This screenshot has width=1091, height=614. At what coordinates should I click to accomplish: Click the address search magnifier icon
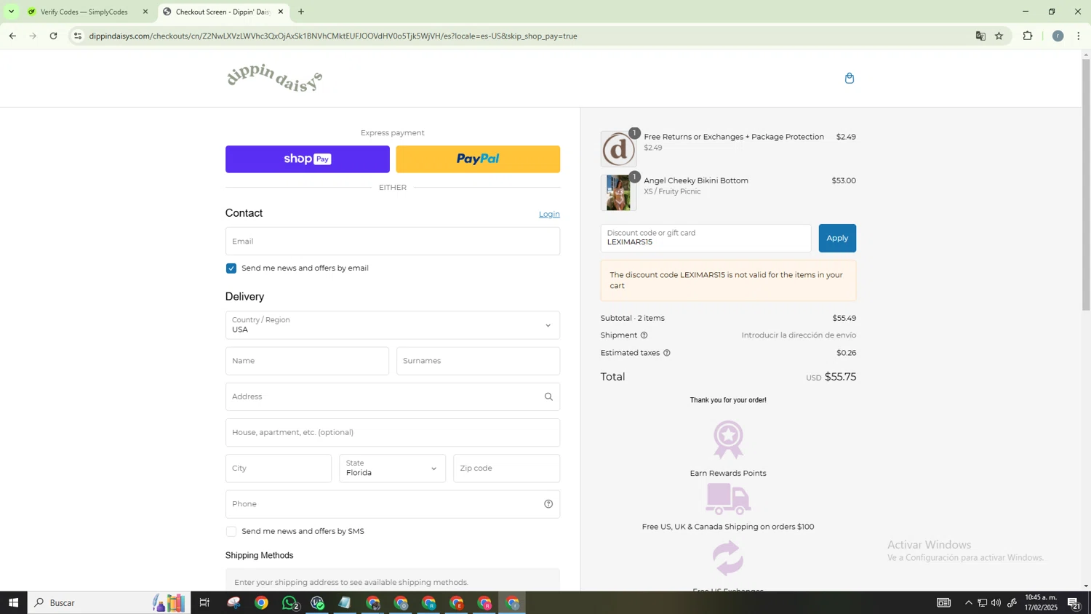pyautogui.click(x=548, y=396)
